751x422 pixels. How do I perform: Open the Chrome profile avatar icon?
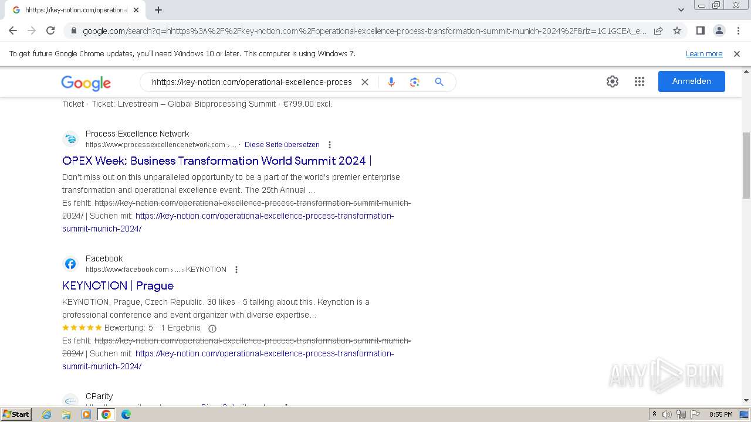(x=719, y=30)
